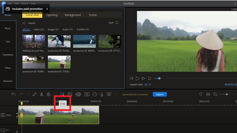Open the Filters sidebar section

point(8,68)
